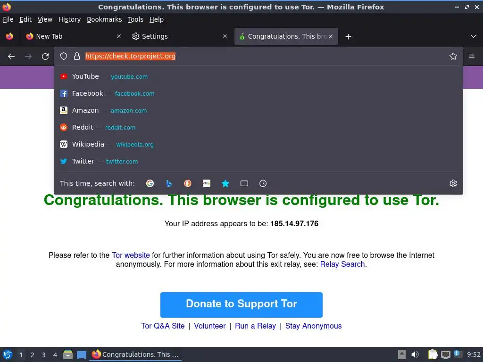Viewport: 483px width, 362px height.
Task: Choose Twitter suggestion in dropdown
Action: tap(258, 161)
